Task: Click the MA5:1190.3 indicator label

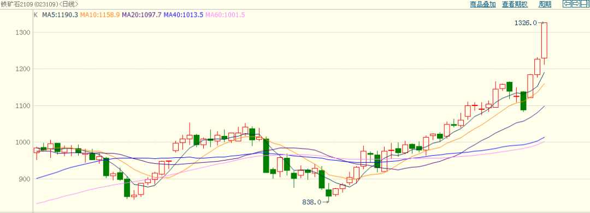Action: point(60,15)
